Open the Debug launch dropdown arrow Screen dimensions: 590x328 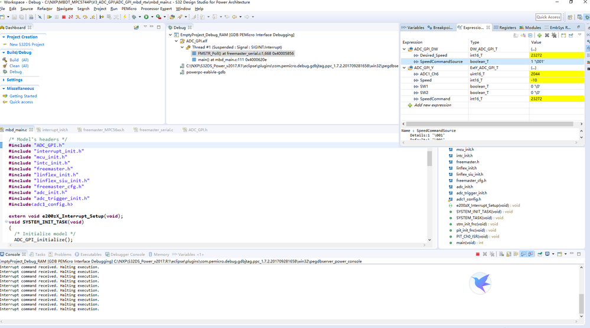coord(139,17)
